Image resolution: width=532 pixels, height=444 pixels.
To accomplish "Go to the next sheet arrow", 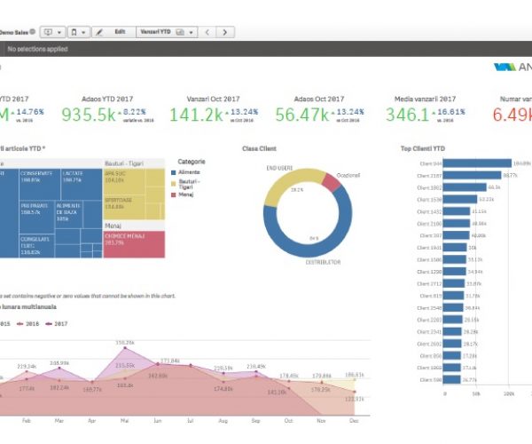I will (x=226, y=32).
